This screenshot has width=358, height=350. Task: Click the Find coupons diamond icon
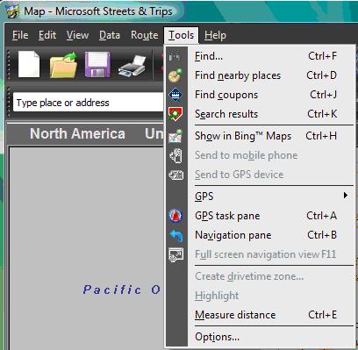tap(175, 95)
